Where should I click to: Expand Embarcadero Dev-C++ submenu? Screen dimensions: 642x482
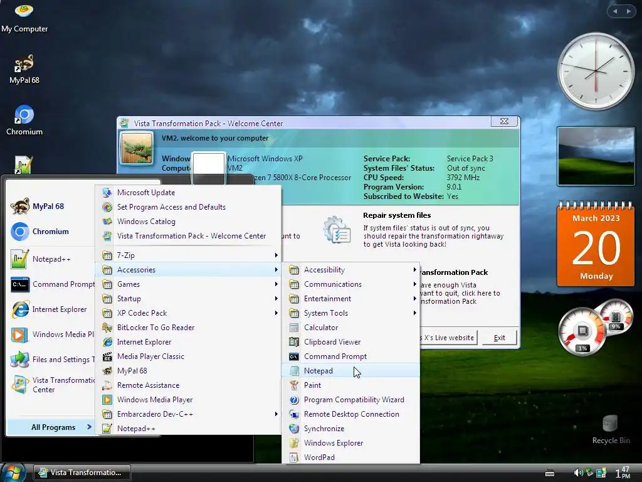coord(188,414)
